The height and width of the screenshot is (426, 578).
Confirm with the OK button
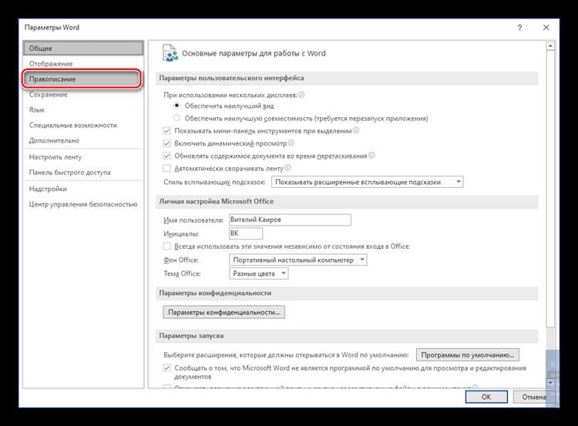(x=486, y=397)
